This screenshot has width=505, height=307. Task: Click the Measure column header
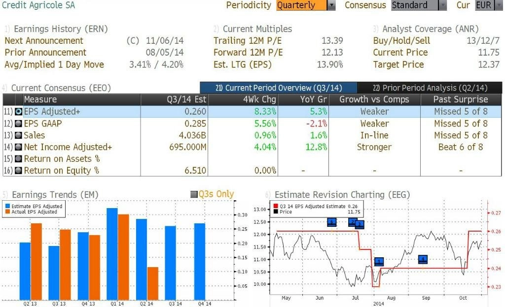pyautogui.click(x=82, y=99)
